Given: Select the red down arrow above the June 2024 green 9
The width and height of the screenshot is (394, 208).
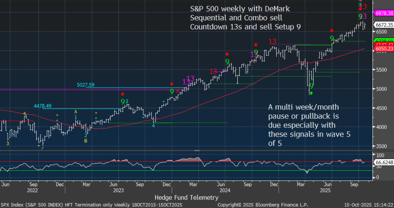Looking at the screenshot, I should 227,54.
